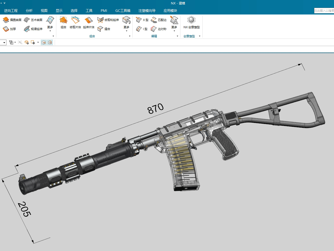This screenshot has height=251, width=334.
Task: Switch to the 应用模块 tab
Action: pyautogui.click(x=170, y=11)
